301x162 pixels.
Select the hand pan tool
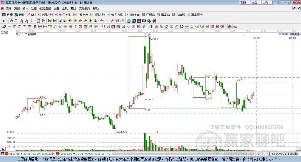click(x=102, y=21)
